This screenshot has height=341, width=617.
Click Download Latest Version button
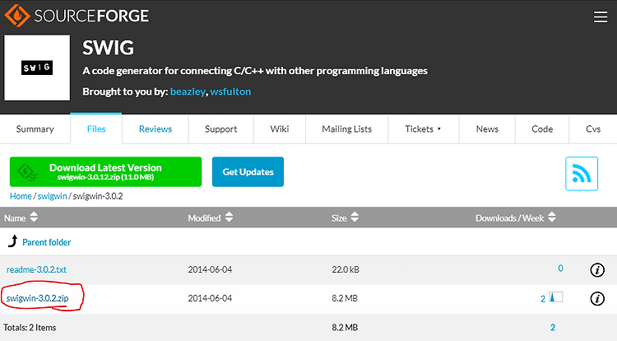pyautogui.click(x=105, y=171)
